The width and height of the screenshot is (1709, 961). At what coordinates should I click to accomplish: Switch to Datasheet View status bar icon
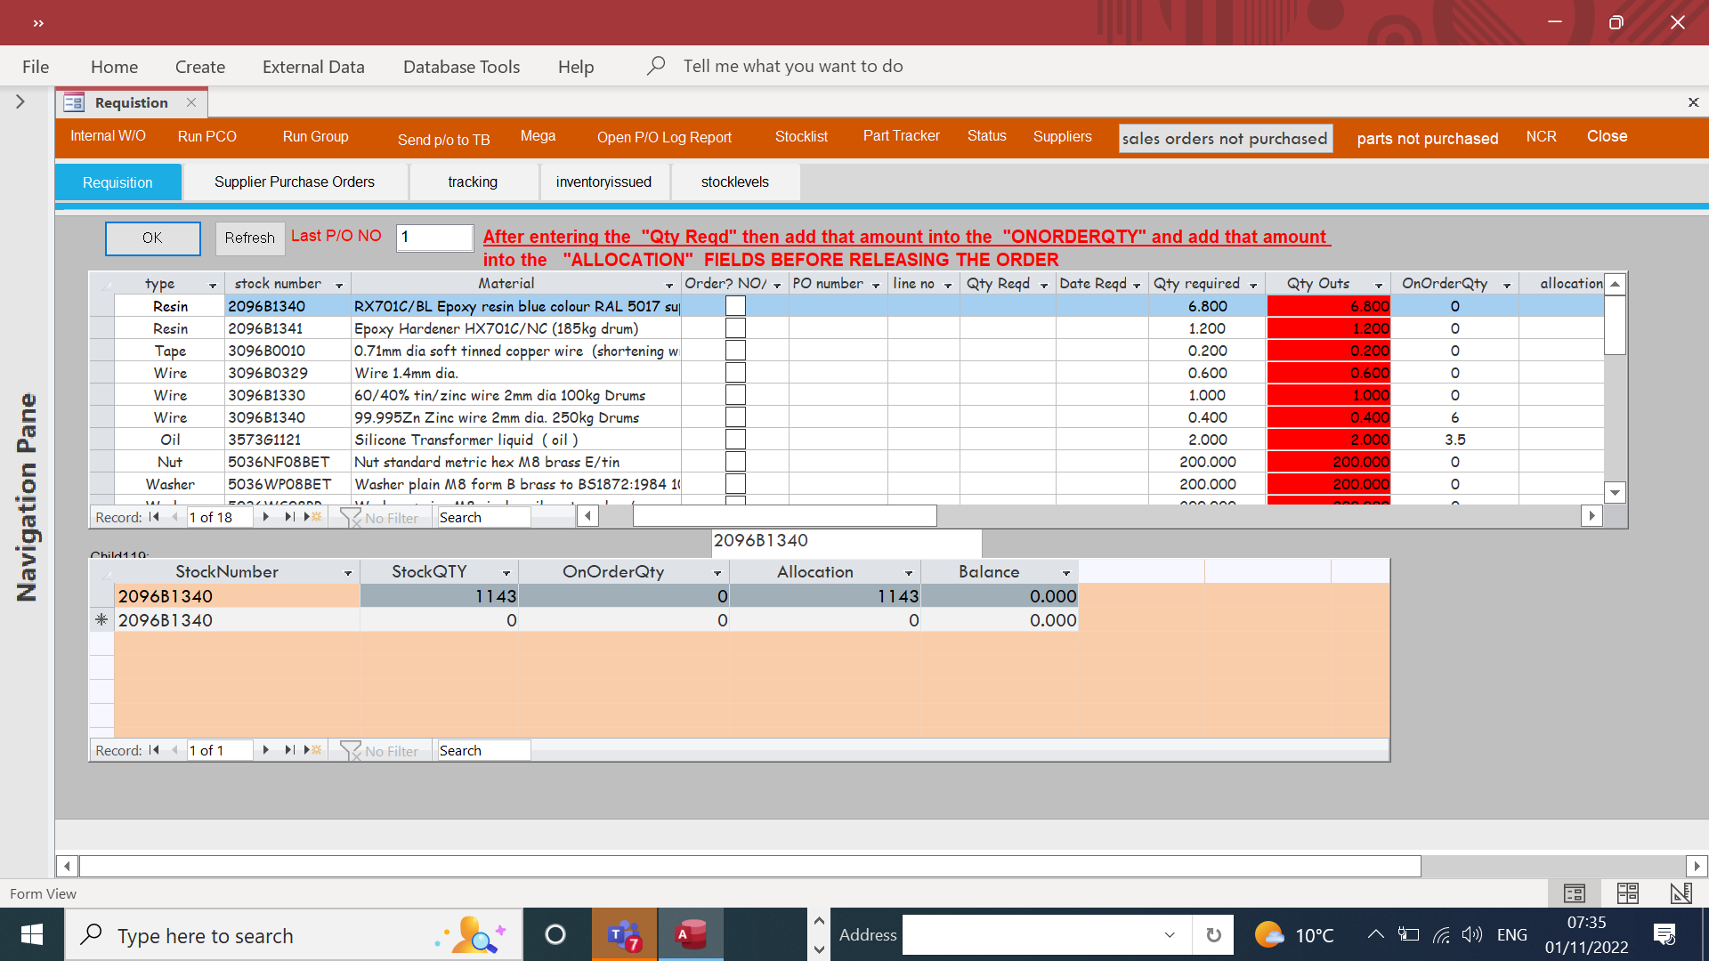[1627, 893]
